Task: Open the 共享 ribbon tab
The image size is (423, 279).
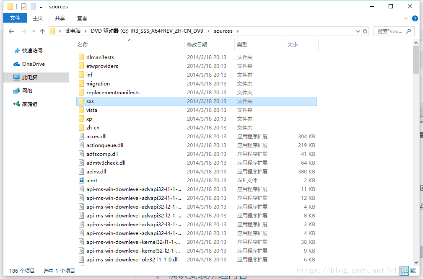Action: tap(60, 18)
